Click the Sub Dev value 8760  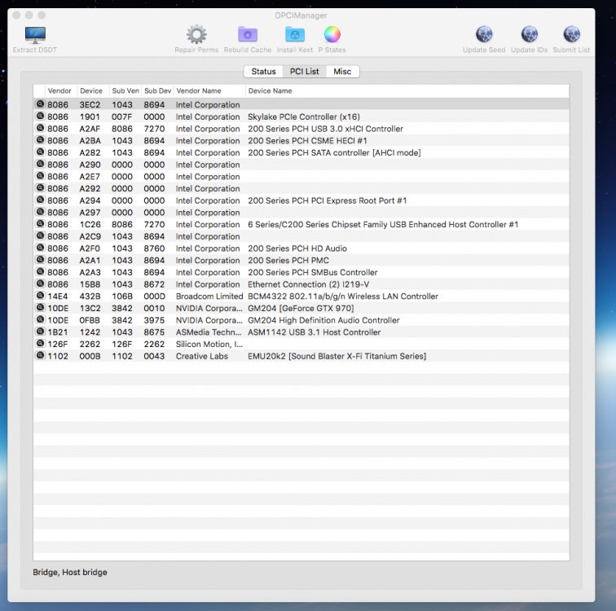click(154, 248)
